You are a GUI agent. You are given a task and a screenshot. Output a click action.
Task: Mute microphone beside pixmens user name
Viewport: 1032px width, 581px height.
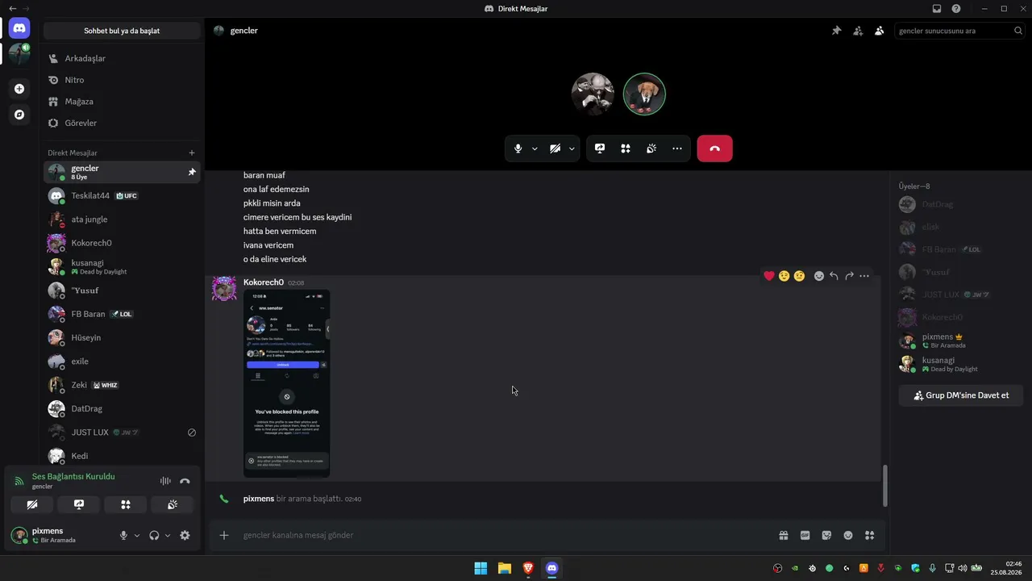[x=123, y=535]
